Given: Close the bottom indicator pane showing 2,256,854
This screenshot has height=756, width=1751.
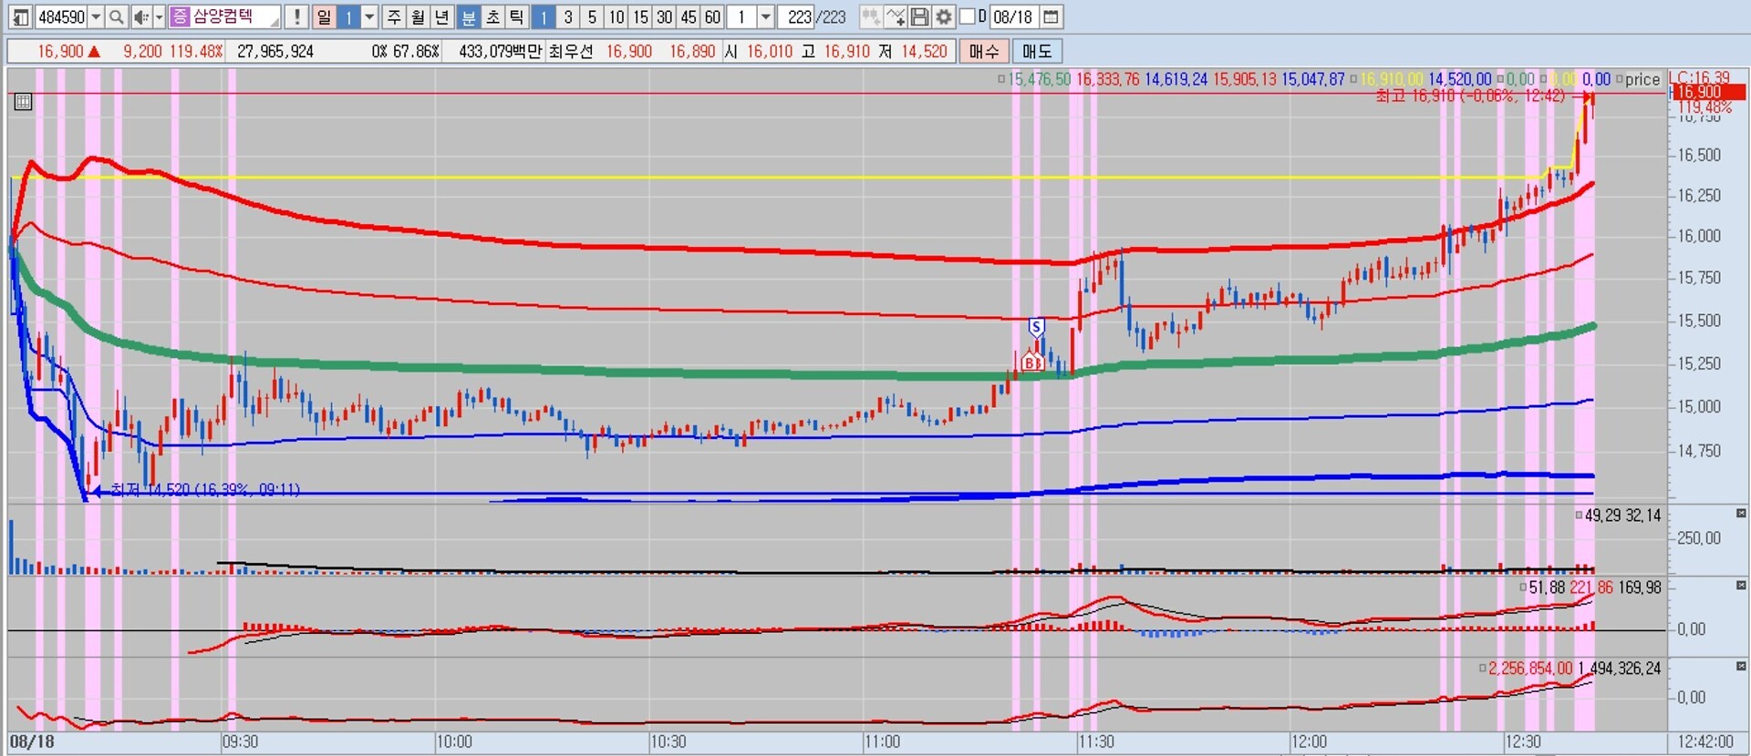Looking at the screenshot, I should (x=1741, y=667).
